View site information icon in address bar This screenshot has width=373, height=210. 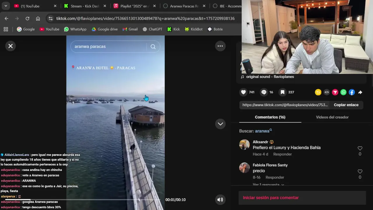tap(50, 18)
